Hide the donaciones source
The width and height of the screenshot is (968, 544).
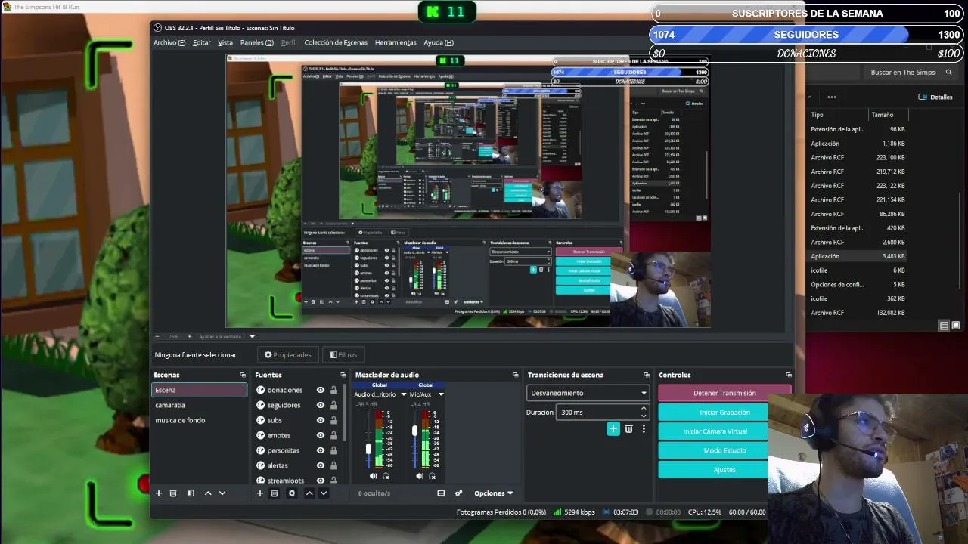pyautogui.click(x=321, y=390)
